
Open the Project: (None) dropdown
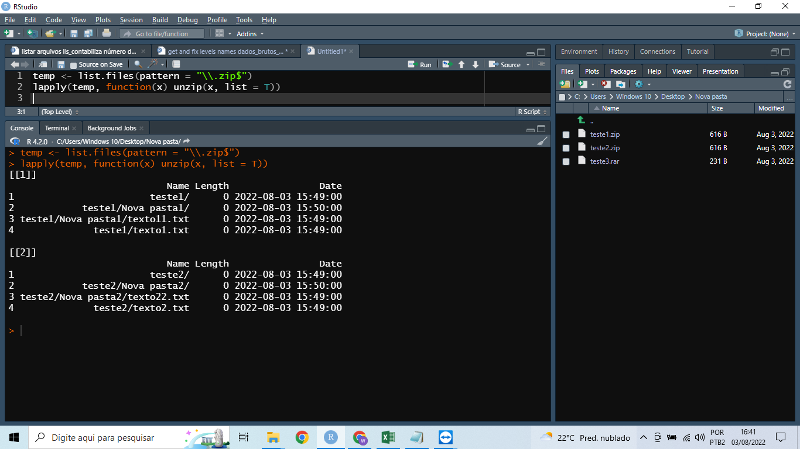click(x=764, y=34)
